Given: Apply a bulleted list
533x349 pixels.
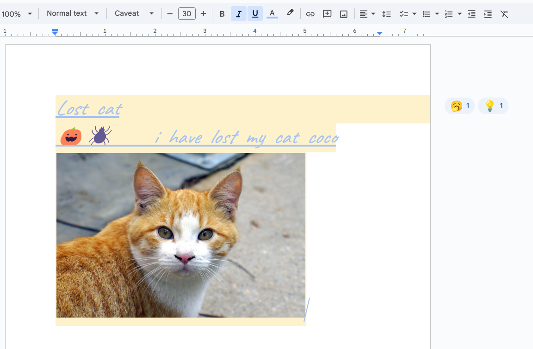Looking at the screenshot, I should tap(426, 14).
